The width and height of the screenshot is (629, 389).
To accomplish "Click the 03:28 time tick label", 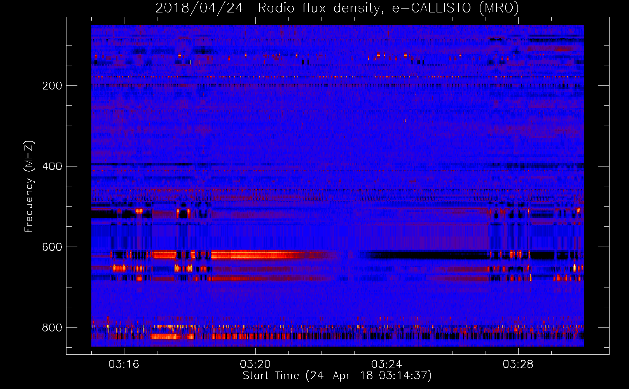I will (x=518, y=364).
